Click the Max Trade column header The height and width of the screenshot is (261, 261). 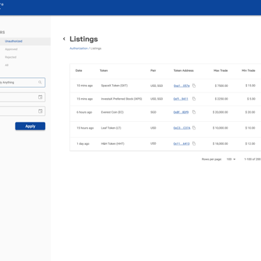click(x=221, y=70)
